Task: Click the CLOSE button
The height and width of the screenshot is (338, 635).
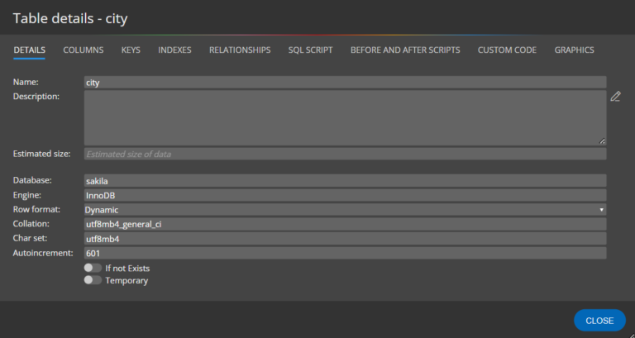Action: pyautogui.click(x=599, y=321)
